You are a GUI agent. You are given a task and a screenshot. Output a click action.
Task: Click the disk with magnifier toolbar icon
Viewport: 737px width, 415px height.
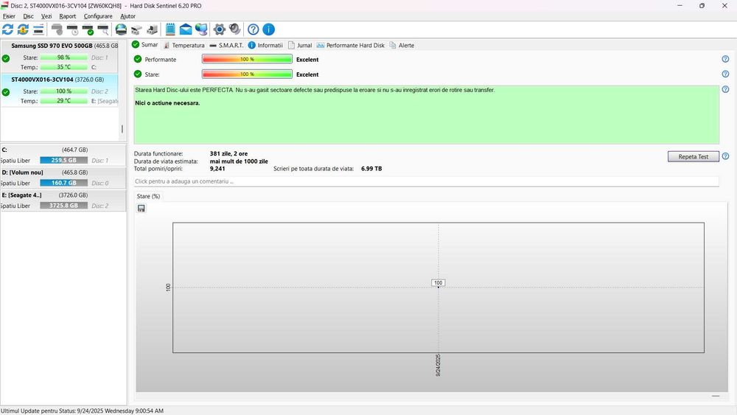[103, 29]
